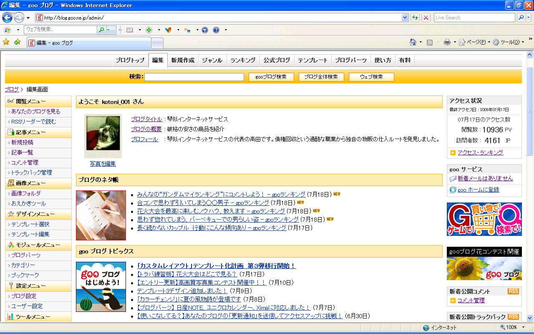The height and width of the screenshot is (334, 534).
Task: Open the コメント管理 sidebar link
Action: point(25,162)
